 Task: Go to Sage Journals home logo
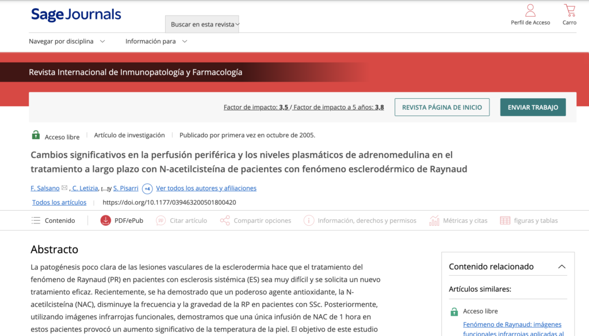76,15
